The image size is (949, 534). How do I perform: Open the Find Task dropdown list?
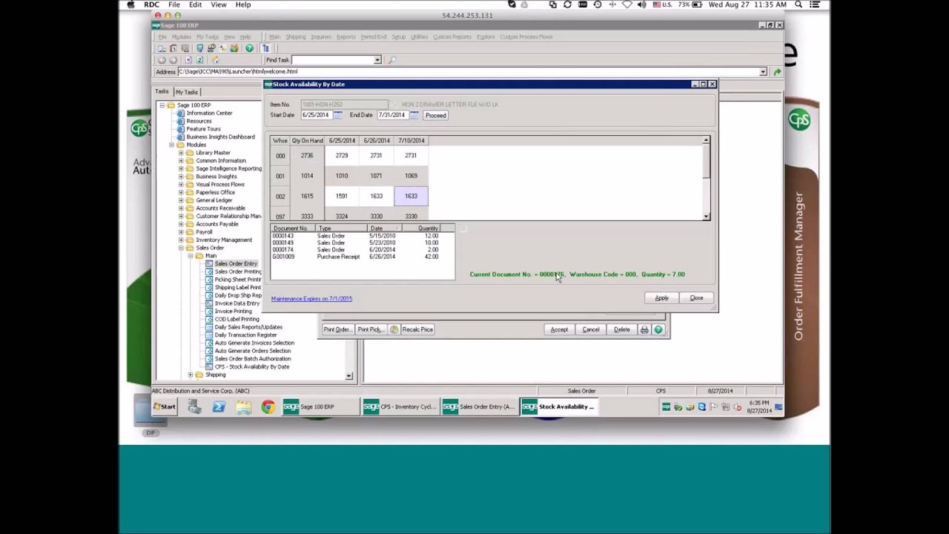[x=377, y=60]
